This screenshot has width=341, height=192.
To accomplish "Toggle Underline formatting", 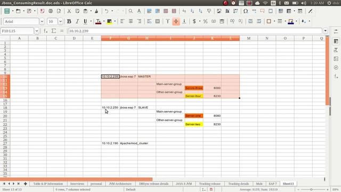I will 85,21.
